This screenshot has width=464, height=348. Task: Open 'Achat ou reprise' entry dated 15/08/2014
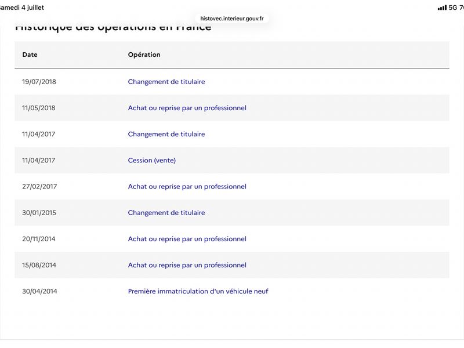point(187,265)
